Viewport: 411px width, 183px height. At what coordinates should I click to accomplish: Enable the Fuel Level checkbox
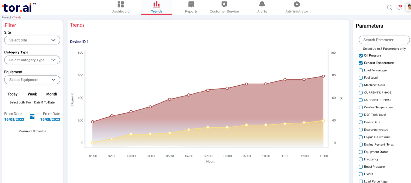click(x=361, y=78)
